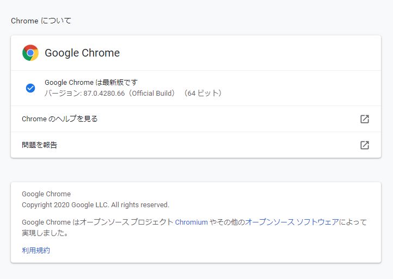Open the Chromium project link

(191, 222)
